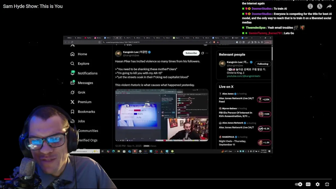The width and height of the screenshot is (336, 189).
Task: Click the +1.8K listeners badge
Action: 264,143
